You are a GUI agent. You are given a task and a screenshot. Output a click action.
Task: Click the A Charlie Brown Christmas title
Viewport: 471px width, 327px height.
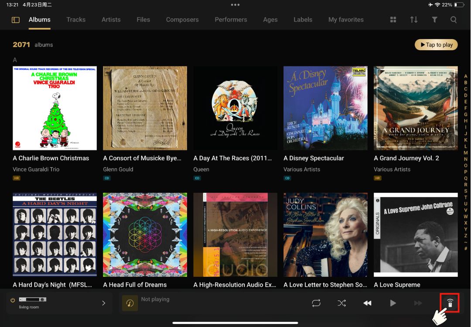(51, 158)
